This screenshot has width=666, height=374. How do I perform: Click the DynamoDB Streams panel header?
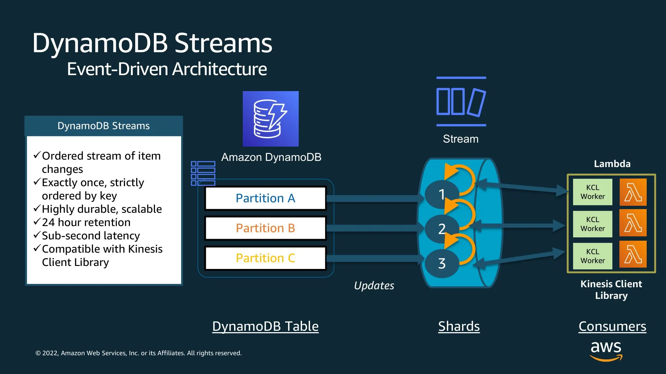104,126
